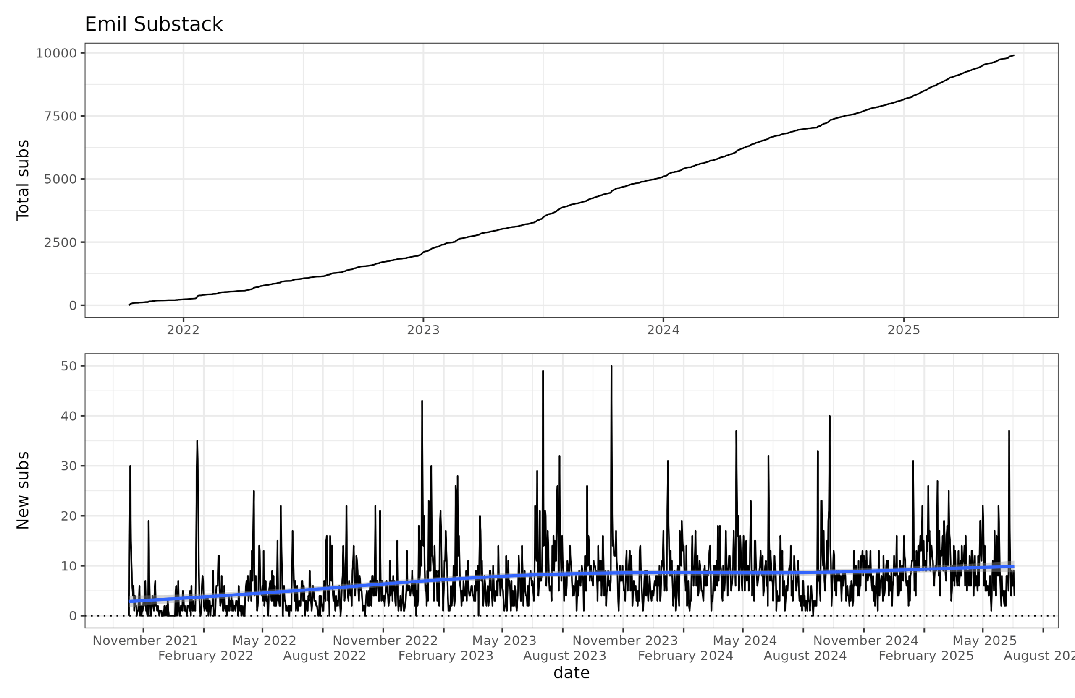Click the 'February 2022' axis label
Viewport: 1075px width, 698px height.
click(205, 656)
